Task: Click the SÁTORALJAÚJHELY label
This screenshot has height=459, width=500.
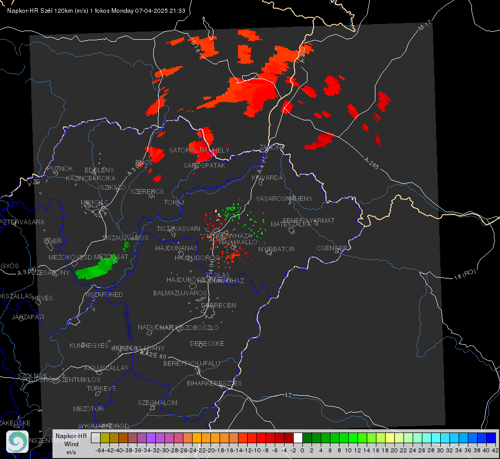Action: click(x=199, y=150)
